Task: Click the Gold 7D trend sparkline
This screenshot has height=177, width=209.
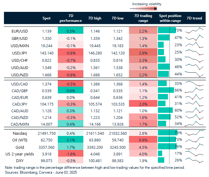Action: (194, 147)
